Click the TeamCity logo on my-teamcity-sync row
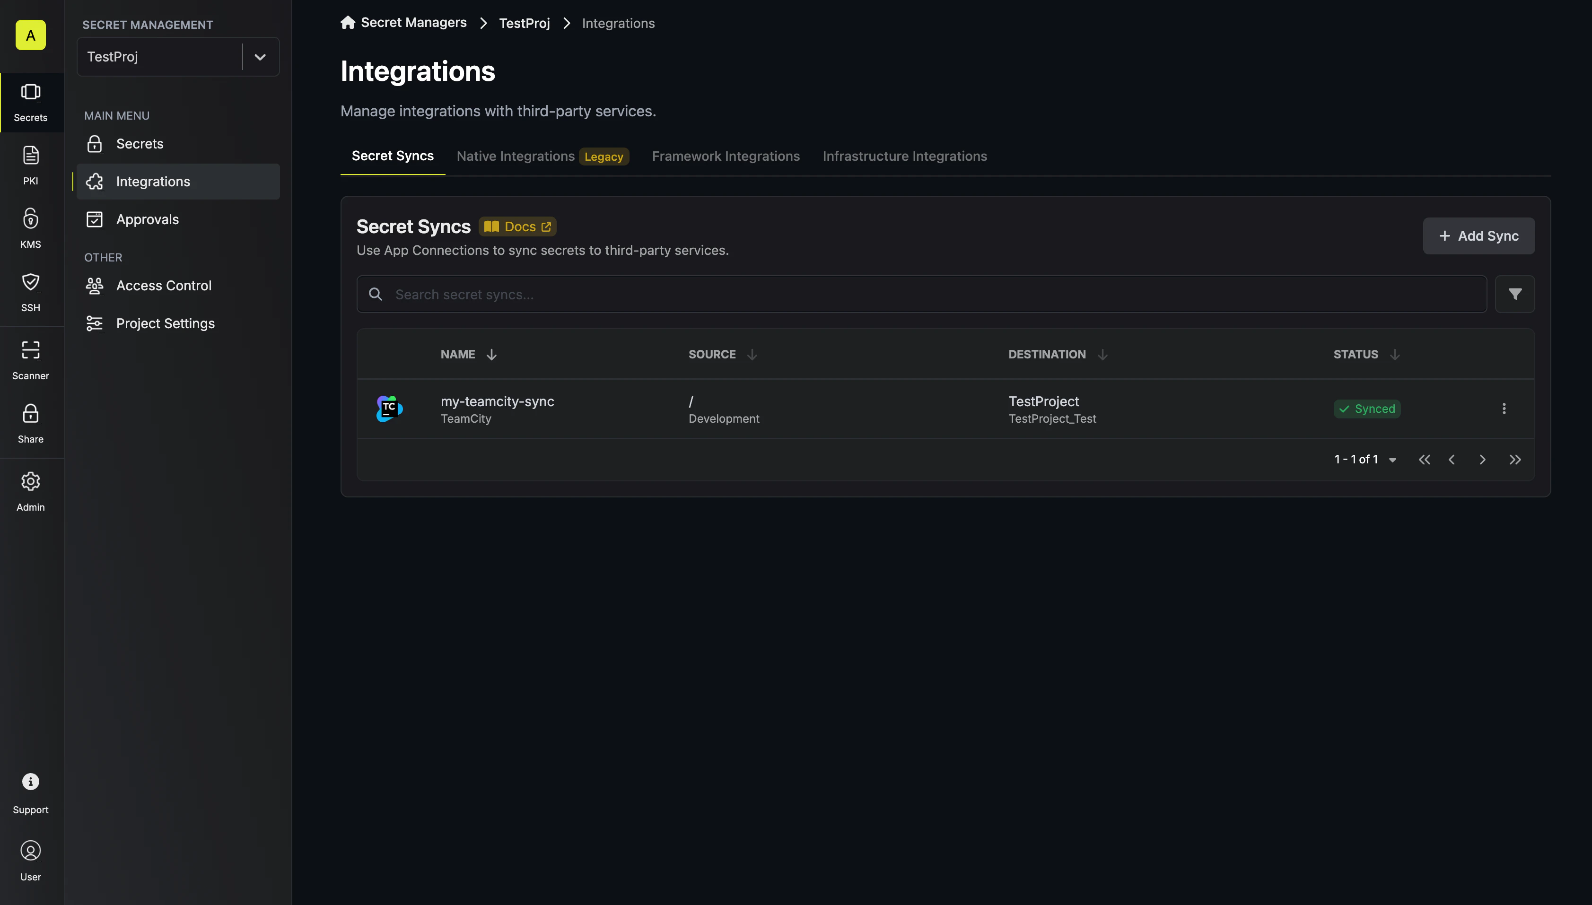Screen dimensions: 1592x905 390,409
